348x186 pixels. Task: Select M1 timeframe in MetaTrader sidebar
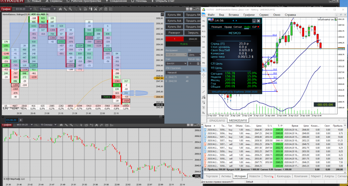click(x=204, y=21)
